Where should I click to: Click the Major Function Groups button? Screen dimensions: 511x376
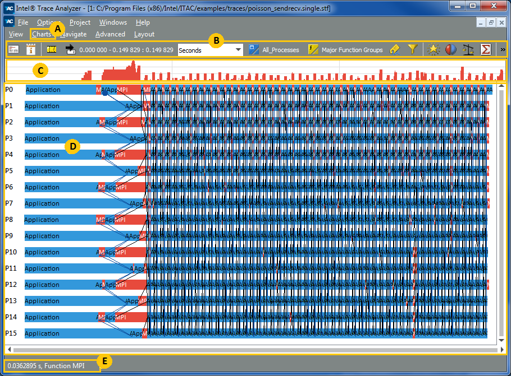point(346,50)
